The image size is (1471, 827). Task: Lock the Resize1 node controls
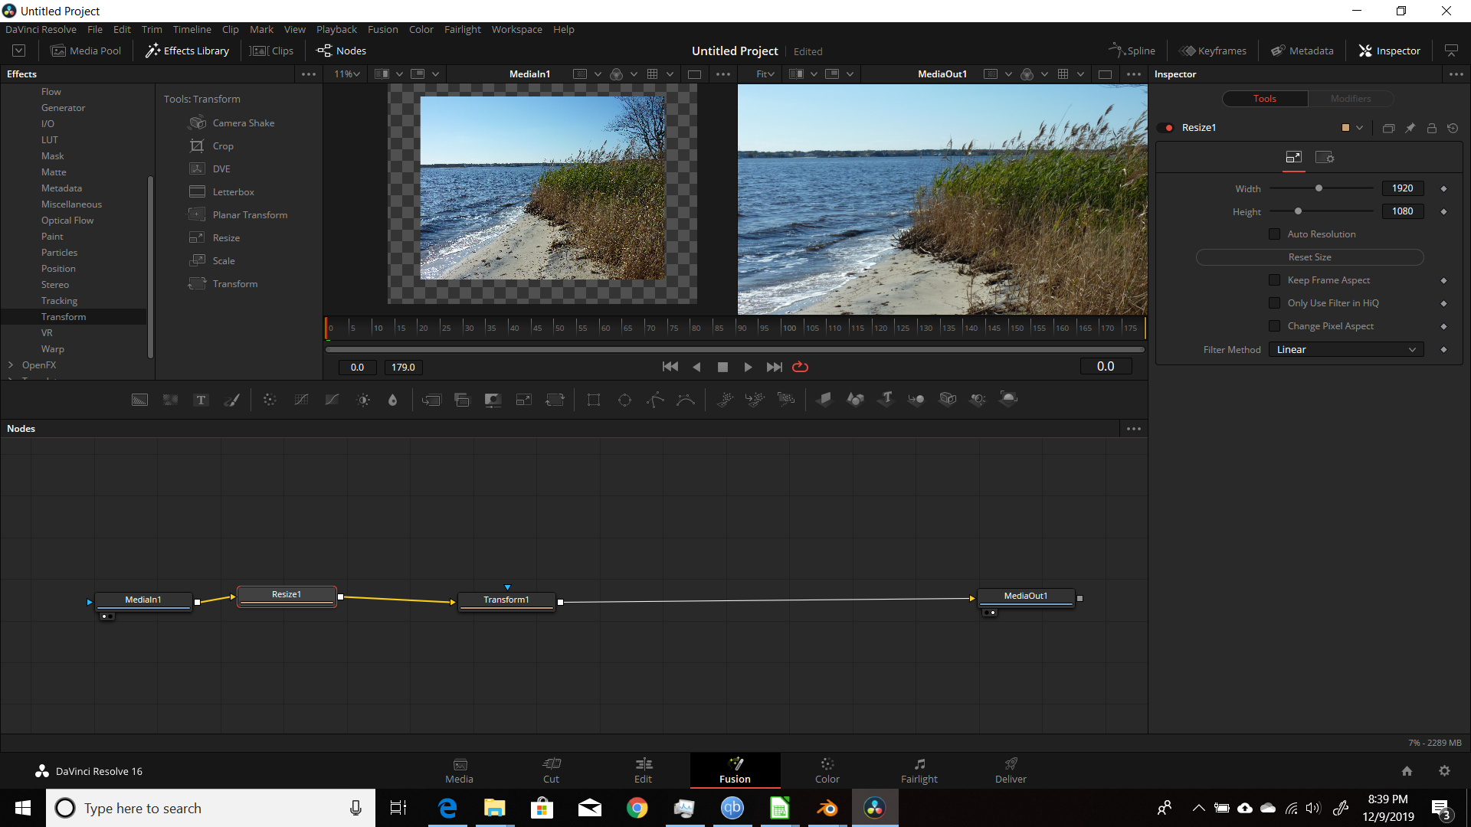coord(1431,128)
